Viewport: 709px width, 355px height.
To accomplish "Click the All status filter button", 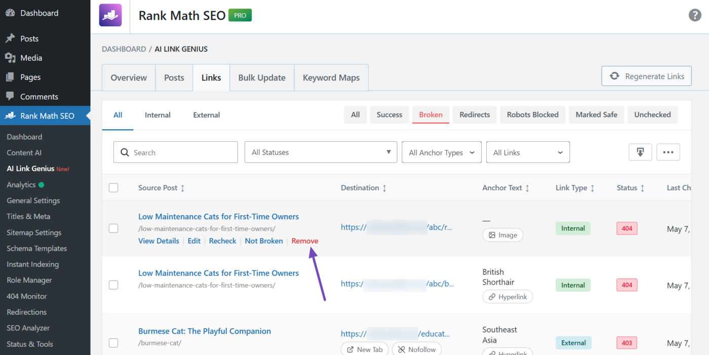I will [356, 115].
